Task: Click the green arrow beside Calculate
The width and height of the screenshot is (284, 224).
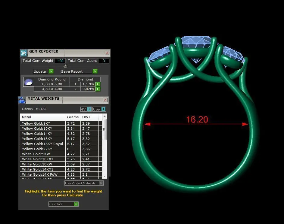Action: (76, 204)
